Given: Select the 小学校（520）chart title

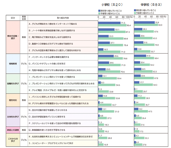Looking at the screenshot, I should pyautogui.click(x=113, y=5).
